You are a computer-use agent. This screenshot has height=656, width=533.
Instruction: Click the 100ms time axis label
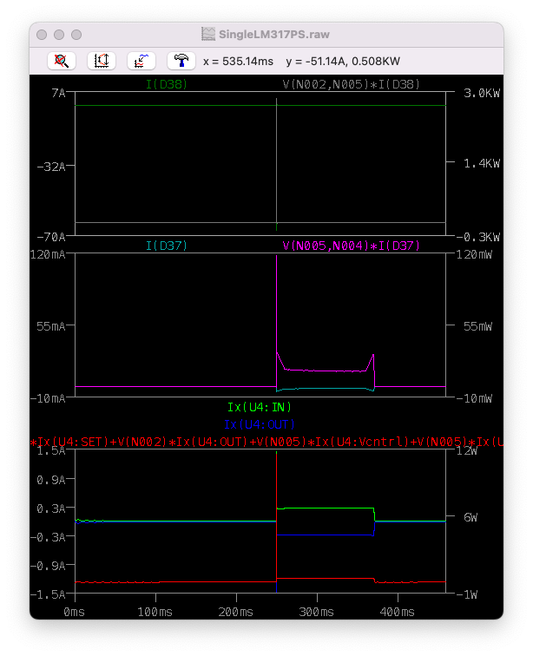coord(155,612)
